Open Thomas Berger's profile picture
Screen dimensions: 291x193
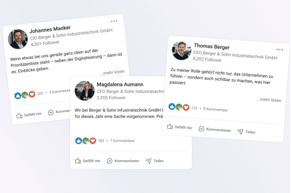(x=181, y=50)
